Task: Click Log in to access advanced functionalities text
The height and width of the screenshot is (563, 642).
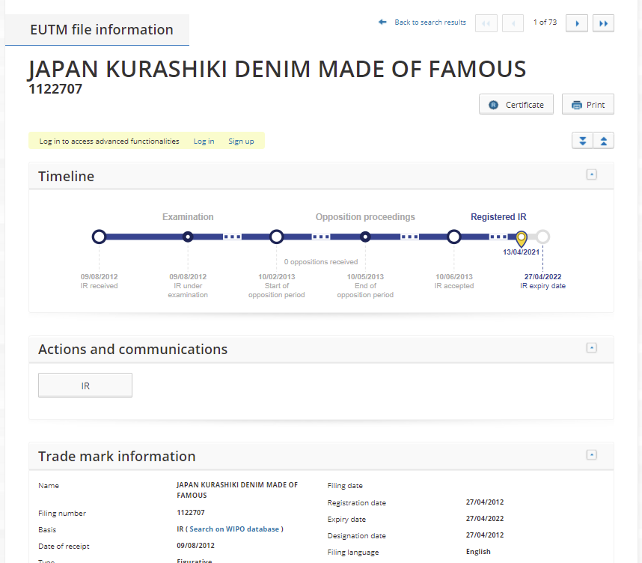Action: [109, 141]
